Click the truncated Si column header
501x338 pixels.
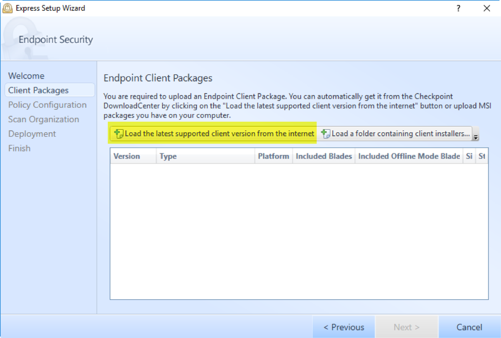[469, 156]
